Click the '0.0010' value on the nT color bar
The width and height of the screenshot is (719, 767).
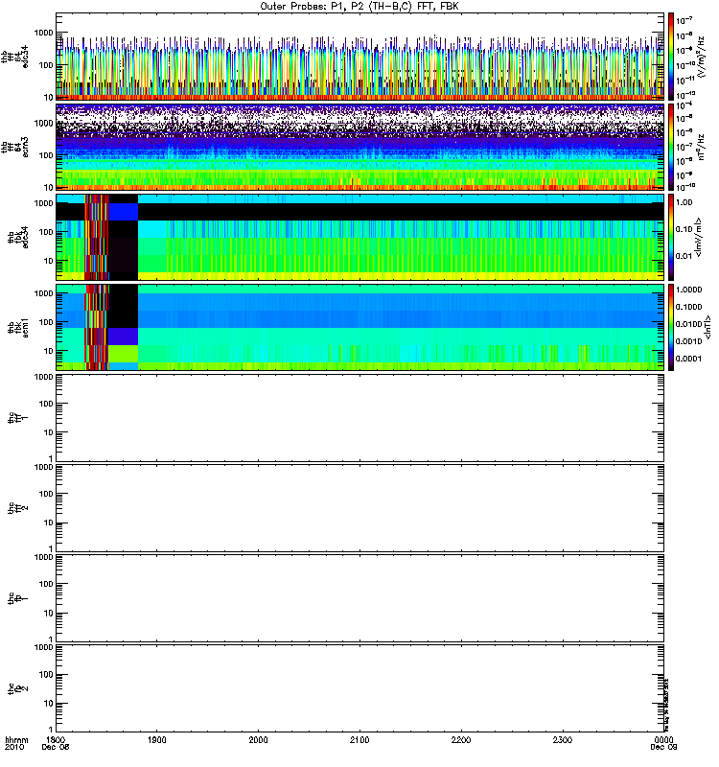(688, 341)
